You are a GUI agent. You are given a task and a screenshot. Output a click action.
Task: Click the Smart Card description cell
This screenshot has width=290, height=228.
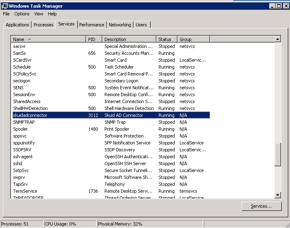(x=116, y=60)
